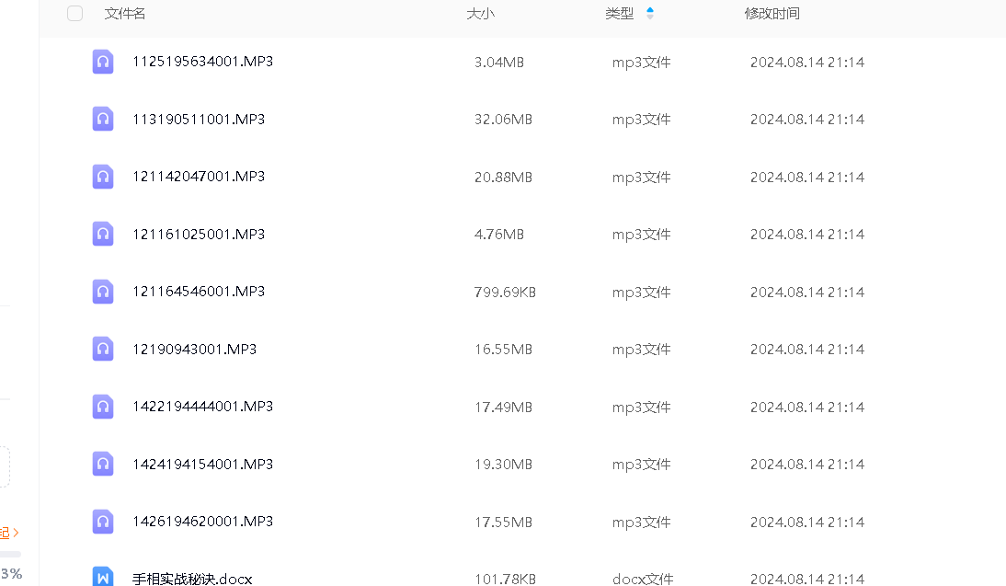Click the audio icon for 1422194444001.MP3

(103, 407)
